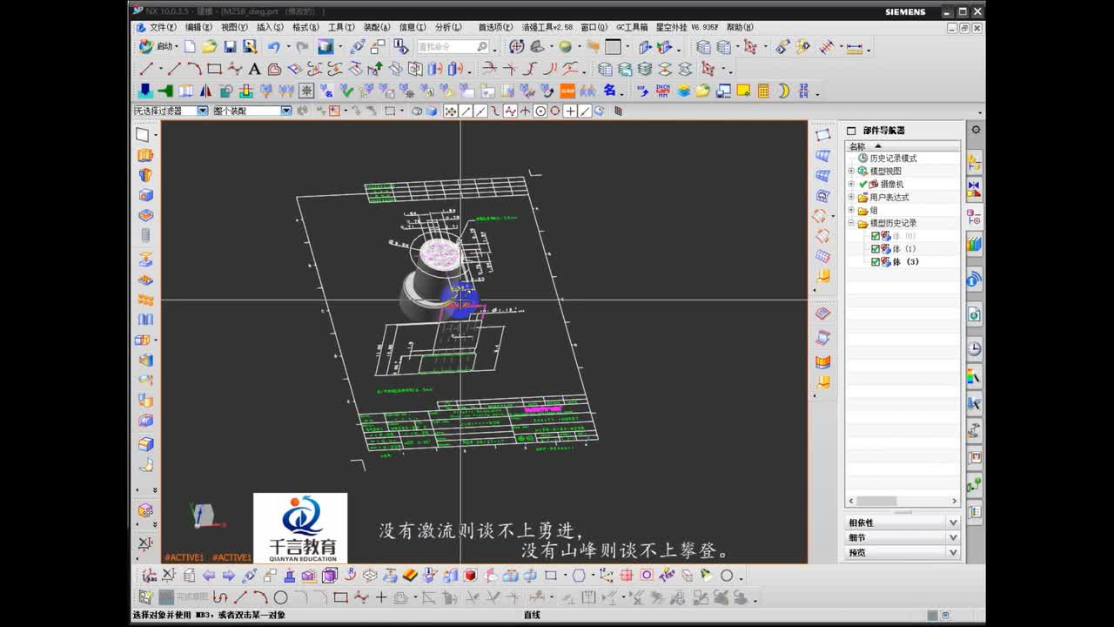This screenshot has width=1114, height=627.
Task: Open the 格式(R) menu
Action: [x=305, y=27]
